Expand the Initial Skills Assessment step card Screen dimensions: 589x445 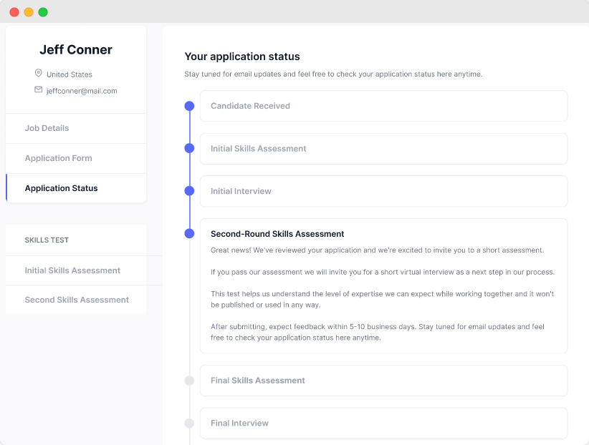tap(383, 149)
